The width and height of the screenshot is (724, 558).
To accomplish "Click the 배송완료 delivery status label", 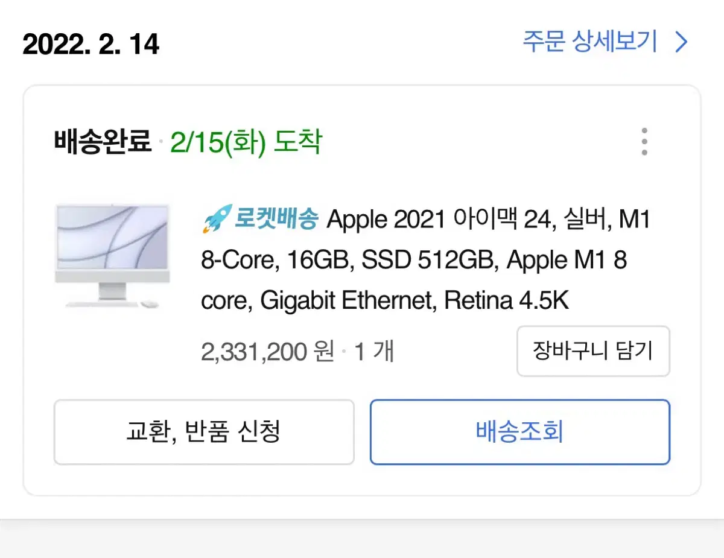I will (x=103, y=142).
